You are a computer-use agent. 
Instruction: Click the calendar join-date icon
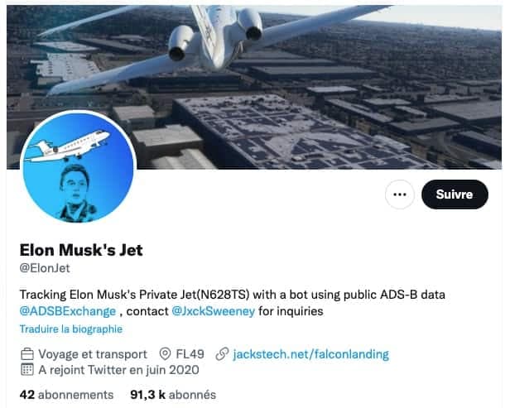click(26, 372)
